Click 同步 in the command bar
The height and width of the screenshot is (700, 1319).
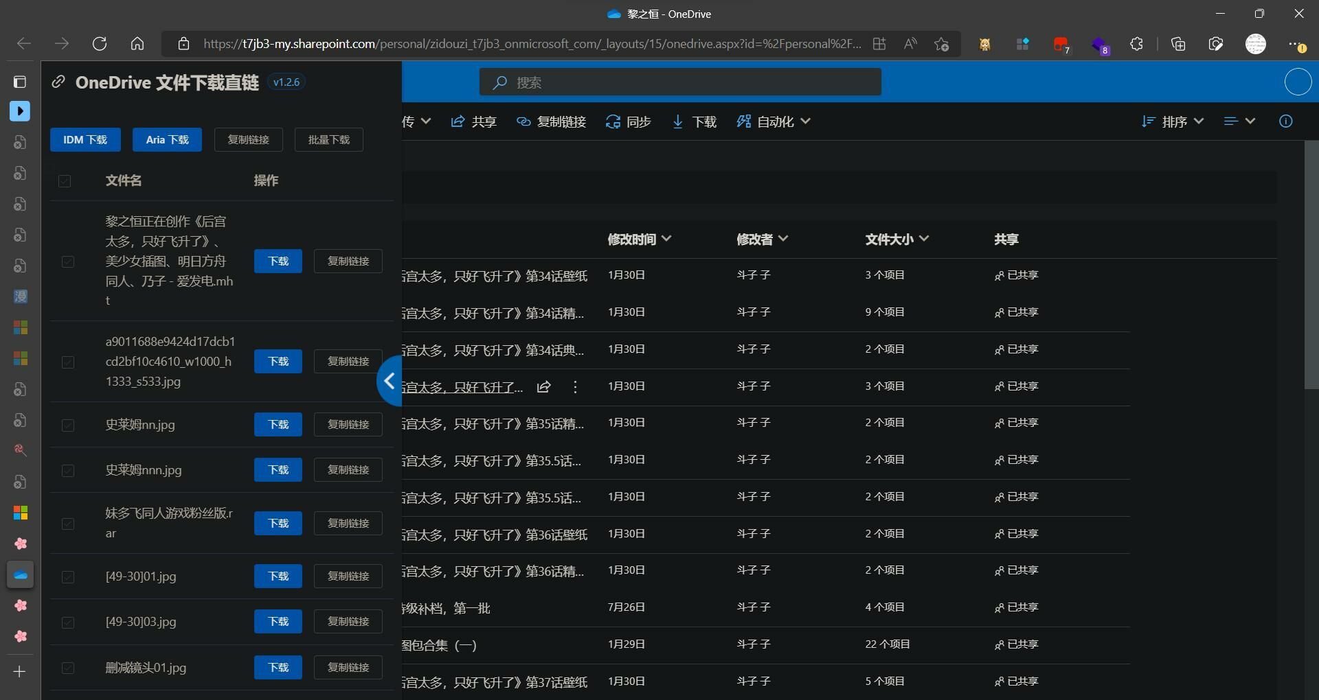pos(628,121)
